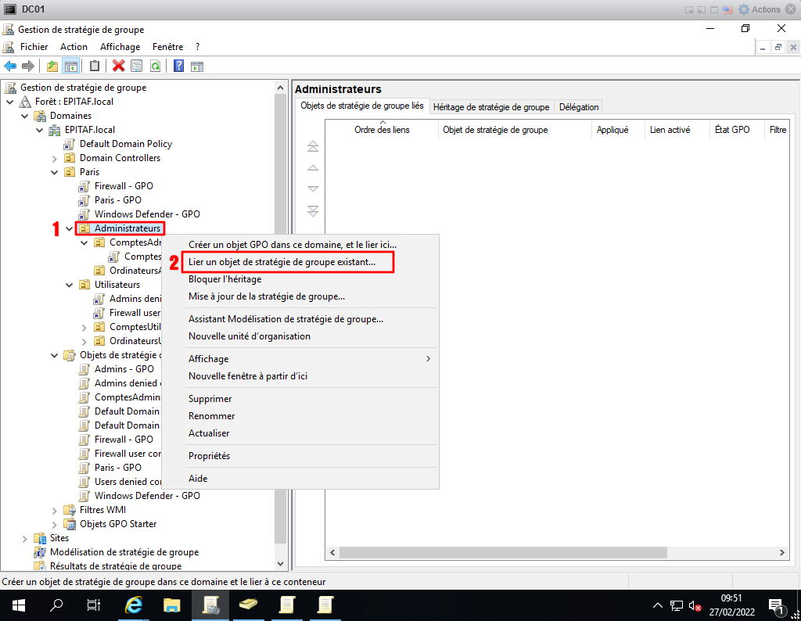Click the Up one level folder icon

[52, 66]
